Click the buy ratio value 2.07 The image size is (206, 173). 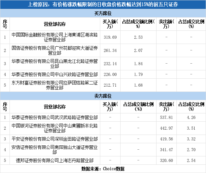click(138, 50)
